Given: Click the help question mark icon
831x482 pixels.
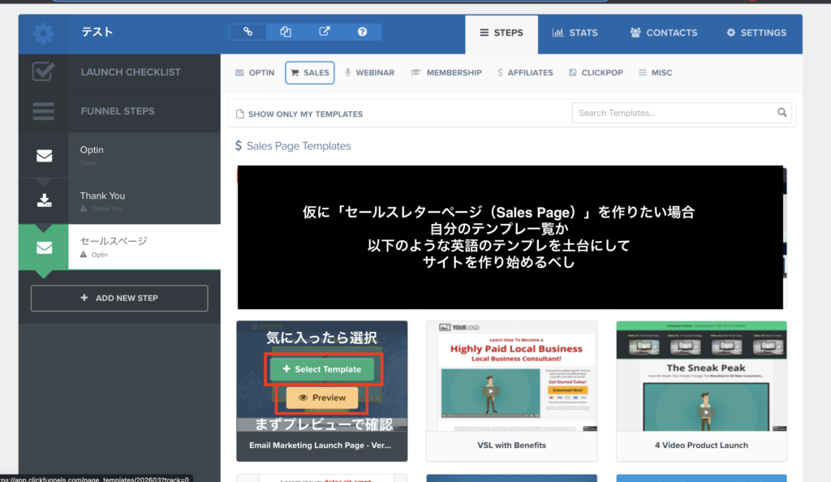Looking at the screenshot, I should 362,32.
